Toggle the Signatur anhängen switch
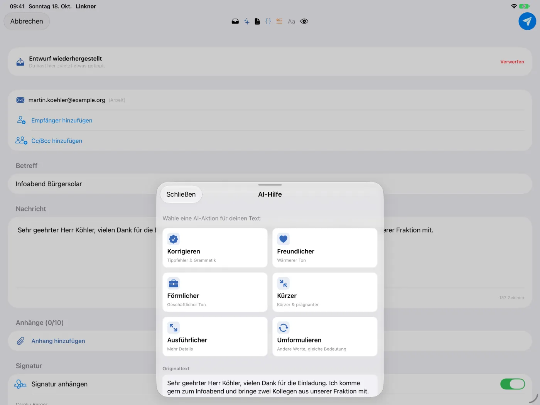 [512, 384]
